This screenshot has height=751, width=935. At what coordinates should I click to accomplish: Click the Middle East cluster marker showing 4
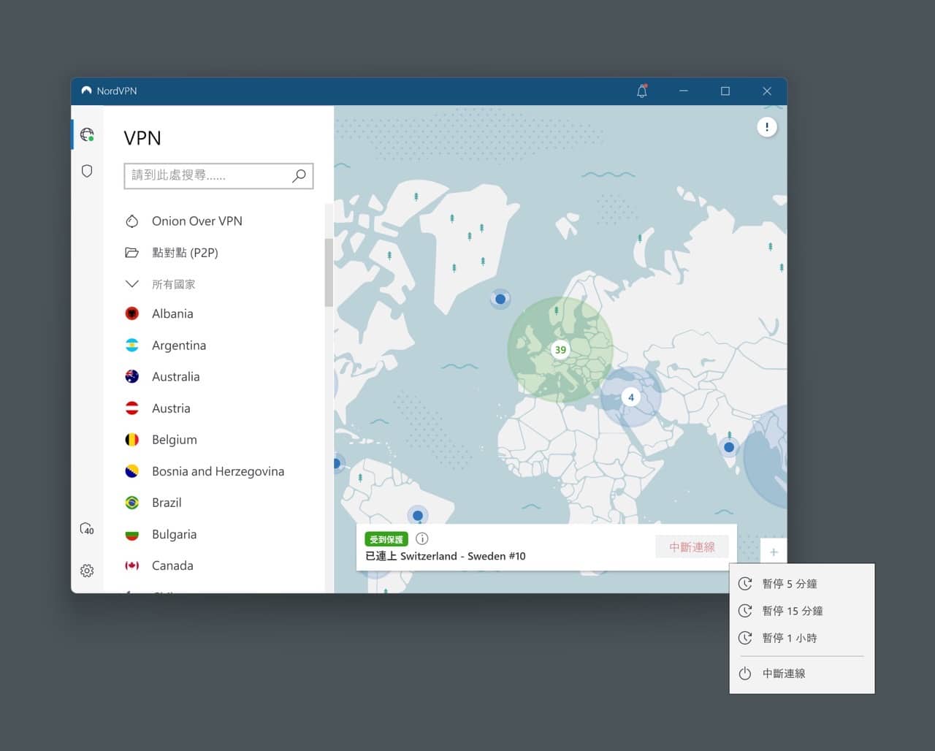(x=631, y=397)
